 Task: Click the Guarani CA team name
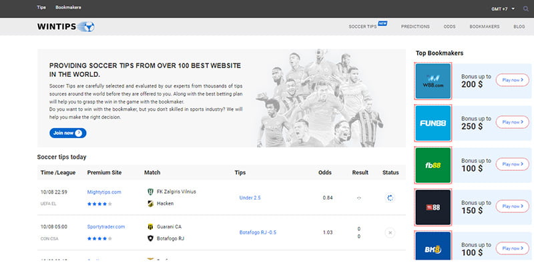pos(170,226)
